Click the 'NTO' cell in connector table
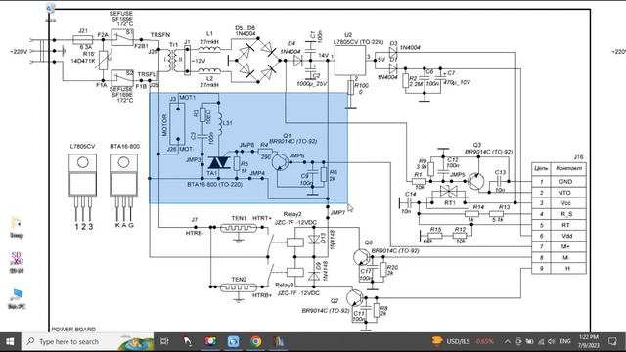The height and width of the screenshot is (352, 626). coord(564,193)
